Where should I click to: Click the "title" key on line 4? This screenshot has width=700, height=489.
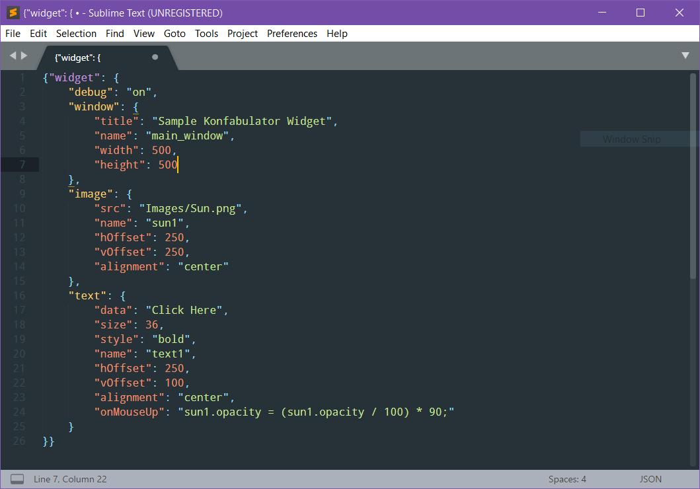click(116, 122)
